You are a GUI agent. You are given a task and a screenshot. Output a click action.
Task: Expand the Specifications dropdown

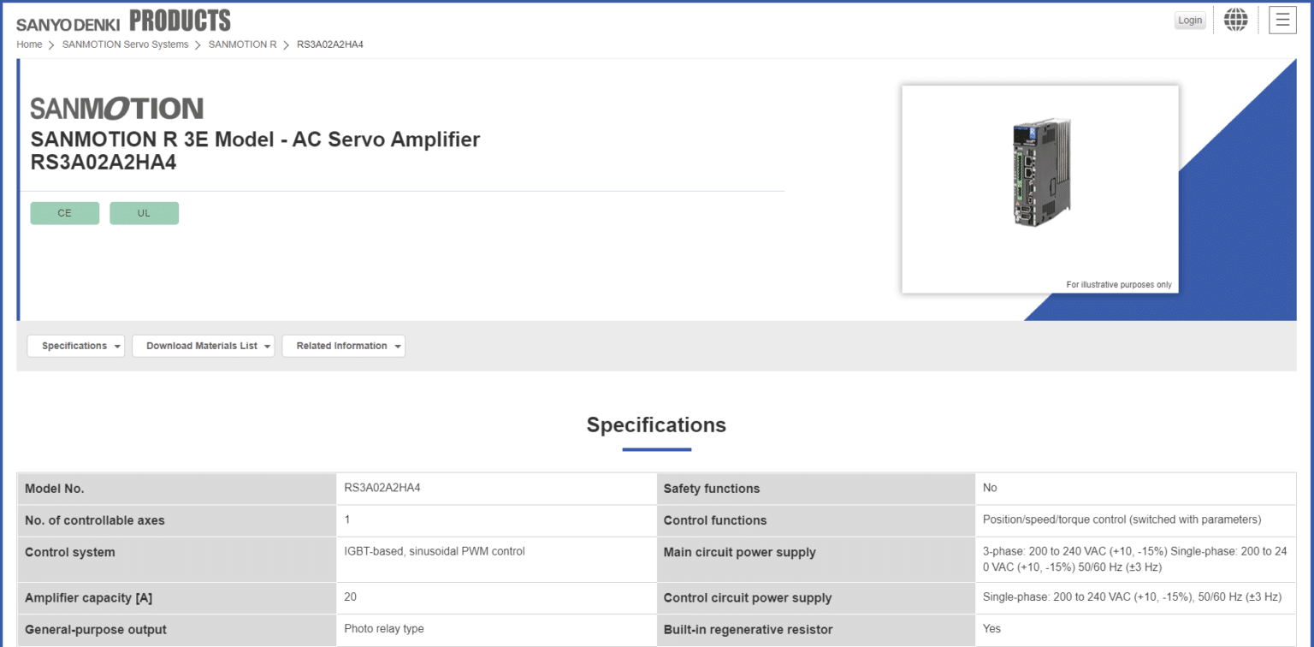click(75, 346)
